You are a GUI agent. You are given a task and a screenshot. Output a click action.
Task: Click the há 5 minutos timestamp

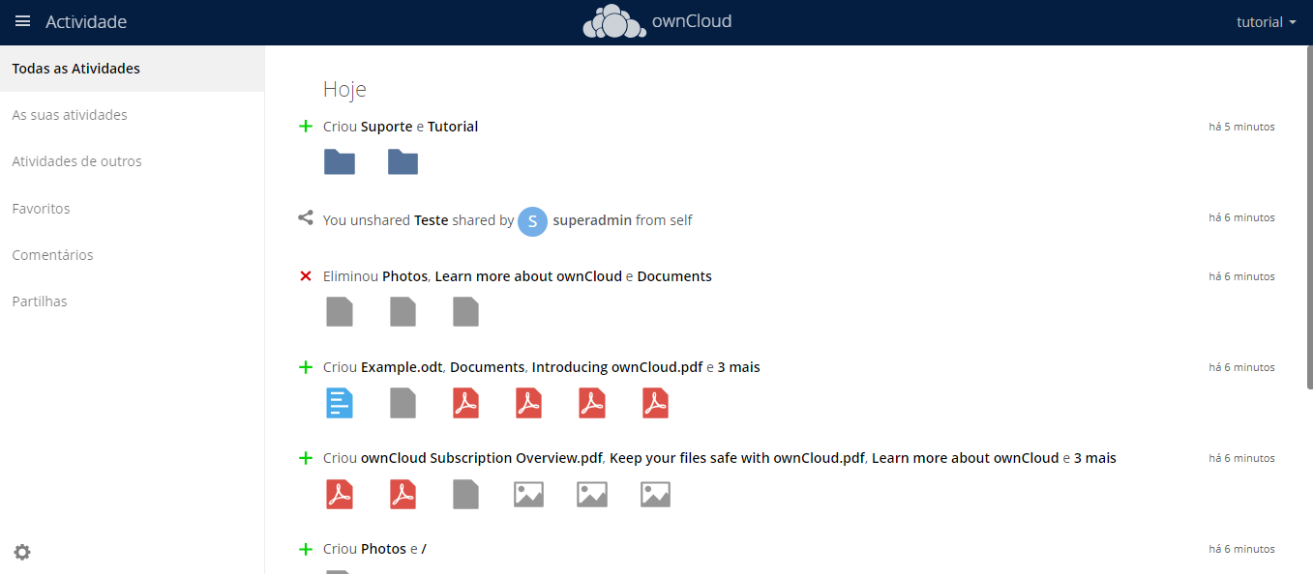click(1241, 127)
